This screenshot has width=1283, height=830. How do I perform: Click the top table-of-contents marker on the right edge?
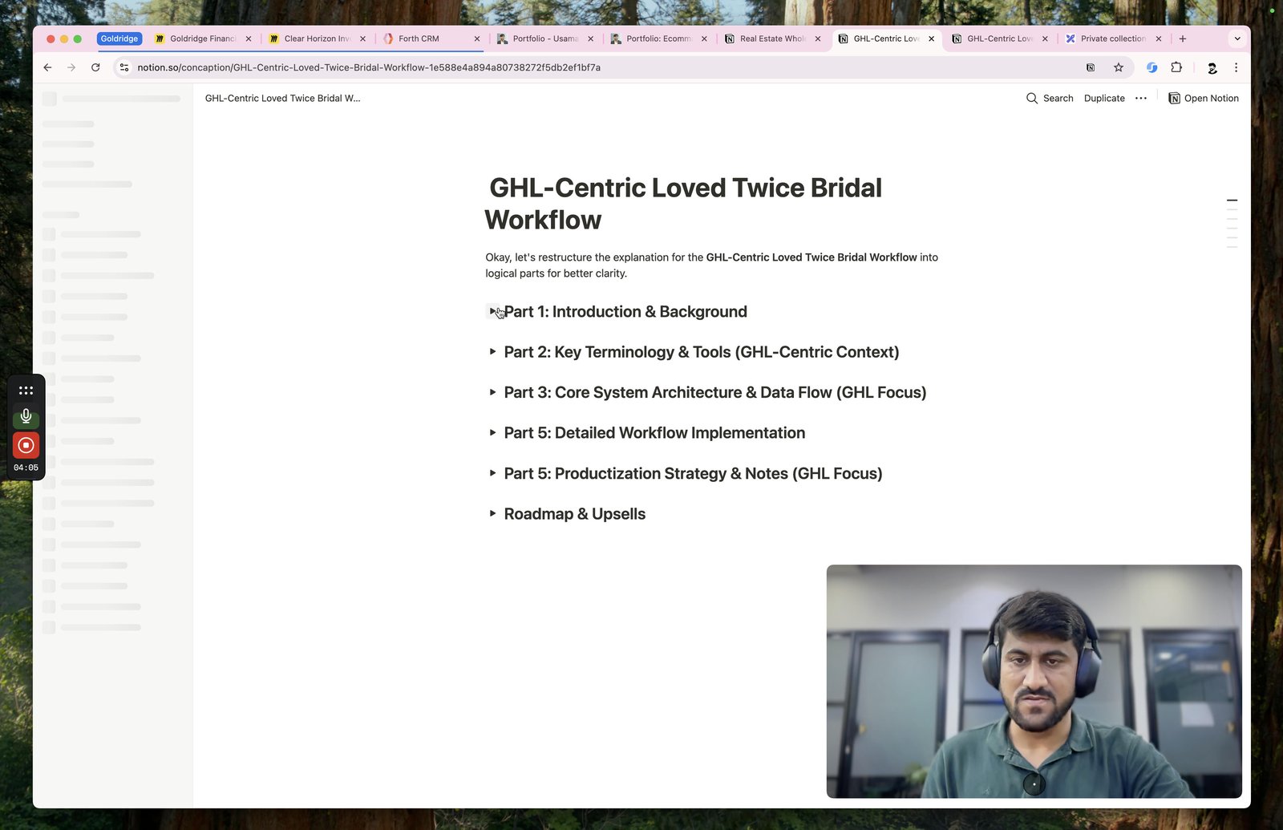tap(1232, 200)
